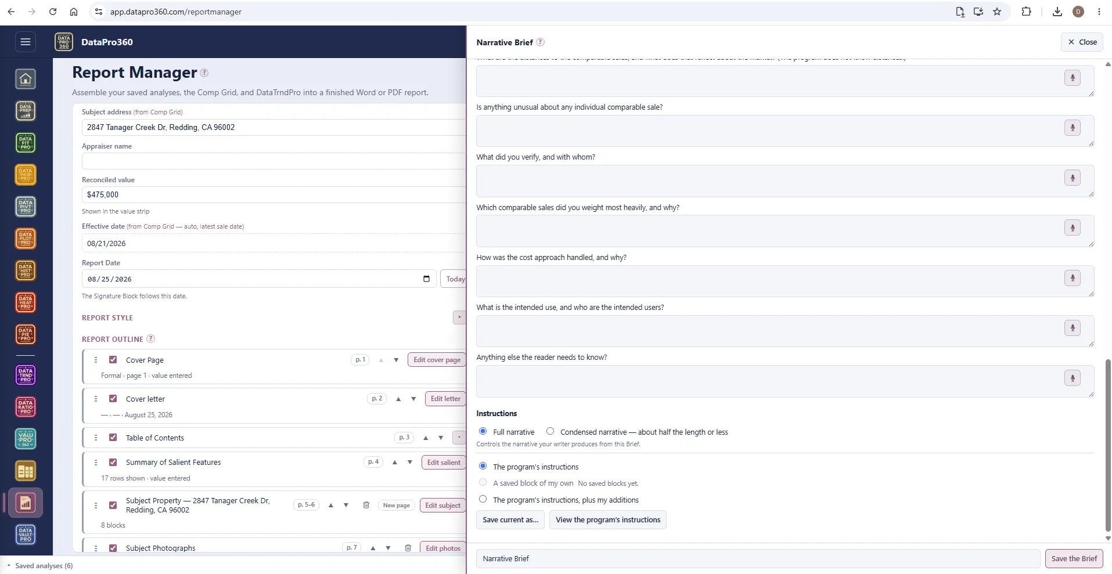Select the Full narrative radio option
This screenshot has height=574, width=1112.
pyautogui.click(x=483, y=431)
